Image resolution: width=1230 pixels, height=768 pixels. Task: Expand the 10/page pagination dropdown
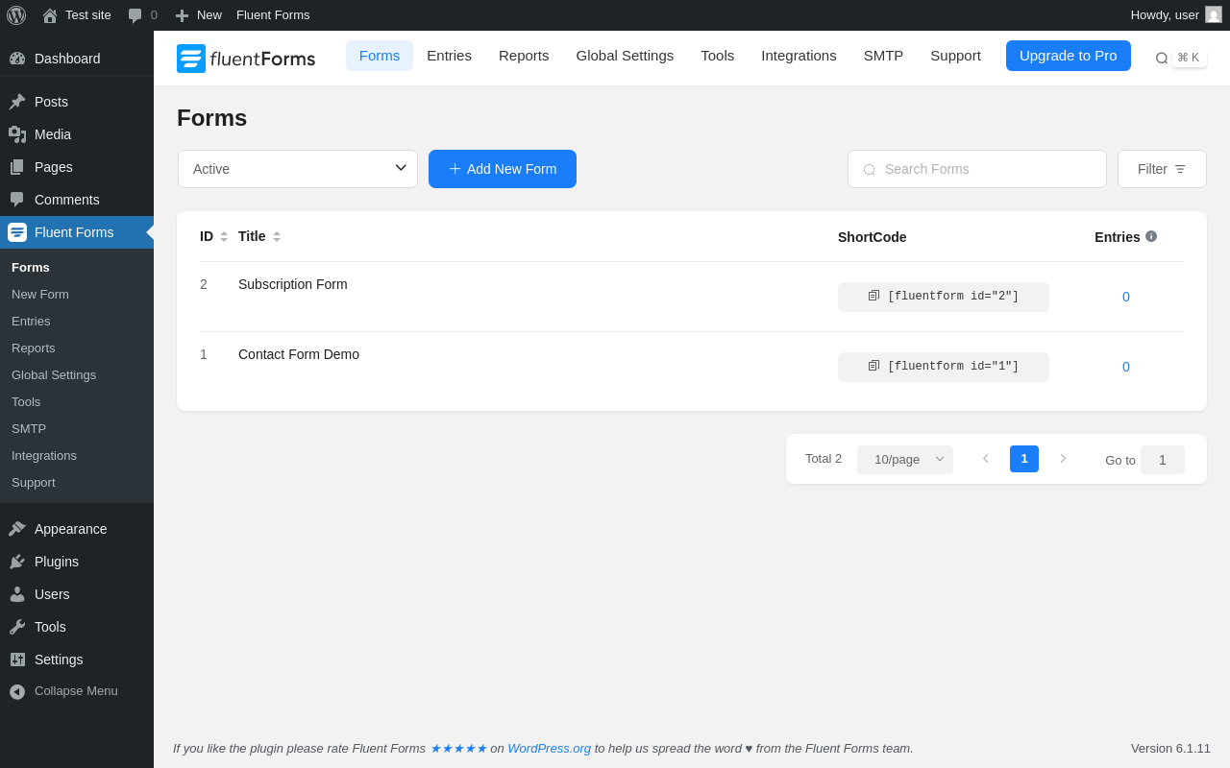tap(905, 459)
